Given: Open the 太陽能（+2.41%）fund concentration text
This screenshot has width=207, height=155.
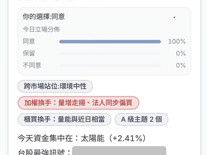Looking at the screenshot, I should [114, 138].
